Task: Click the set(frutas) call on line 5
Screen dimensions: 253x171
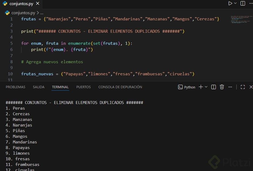Action: point(106,43)
